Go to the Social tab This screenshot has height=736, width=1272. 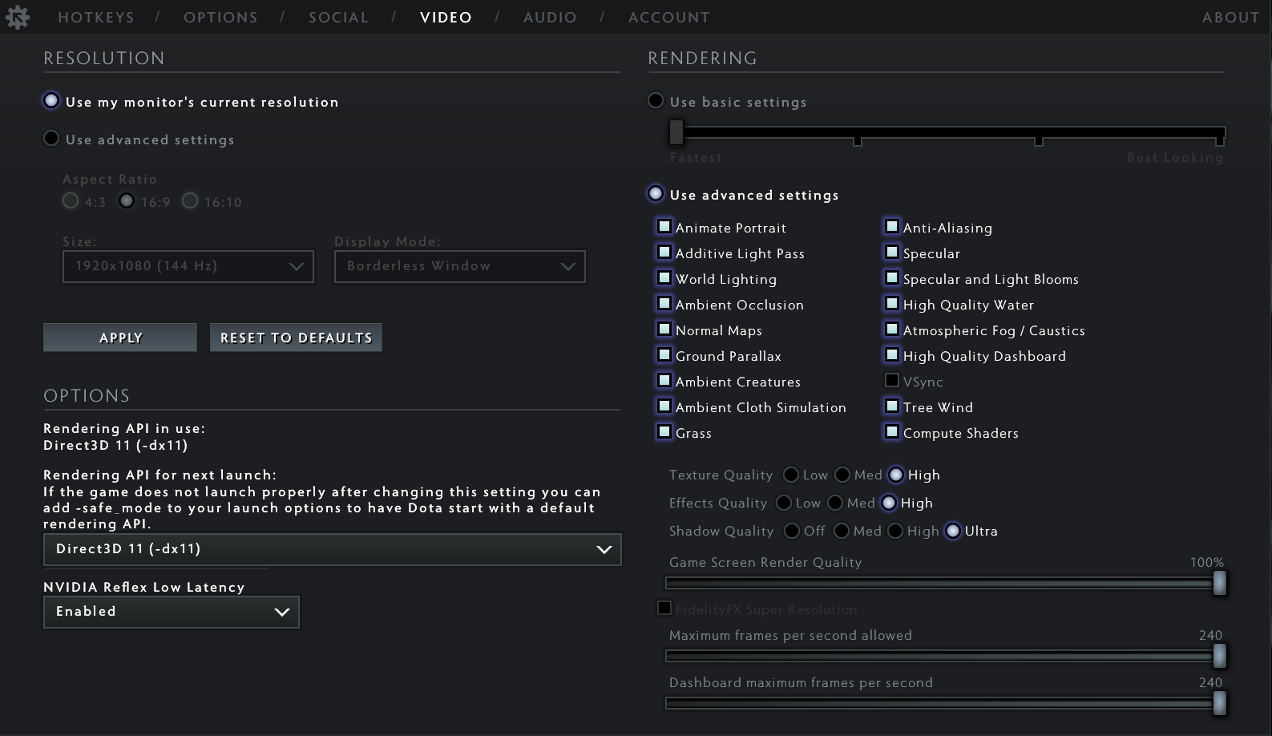[x=338, y=18]
